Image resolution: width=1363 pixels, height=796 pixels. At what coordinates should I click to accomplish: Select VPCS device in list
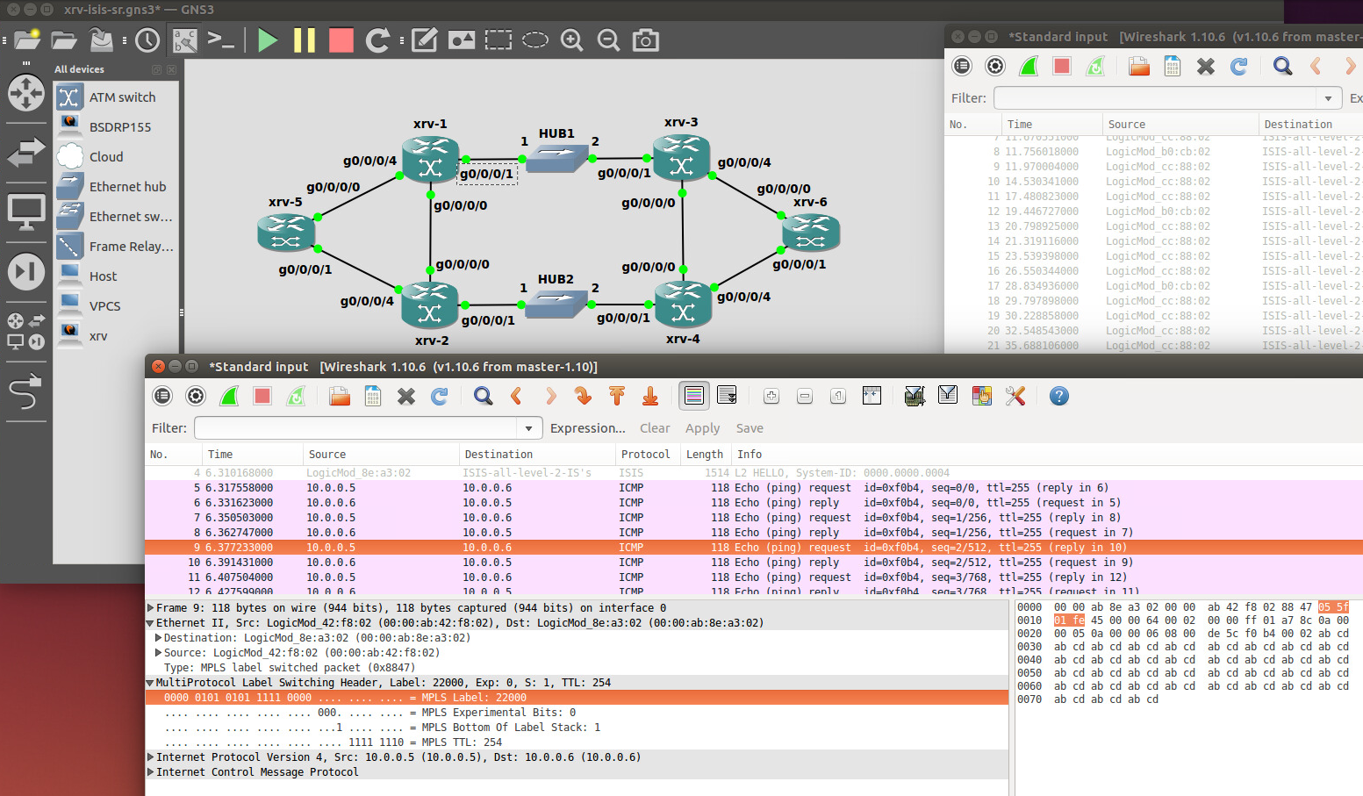(116, 306)
